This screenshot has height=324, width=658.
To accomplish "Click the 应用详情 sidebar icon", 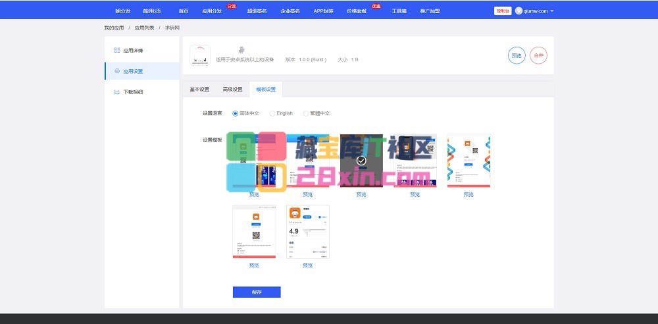I will [117, 50].
